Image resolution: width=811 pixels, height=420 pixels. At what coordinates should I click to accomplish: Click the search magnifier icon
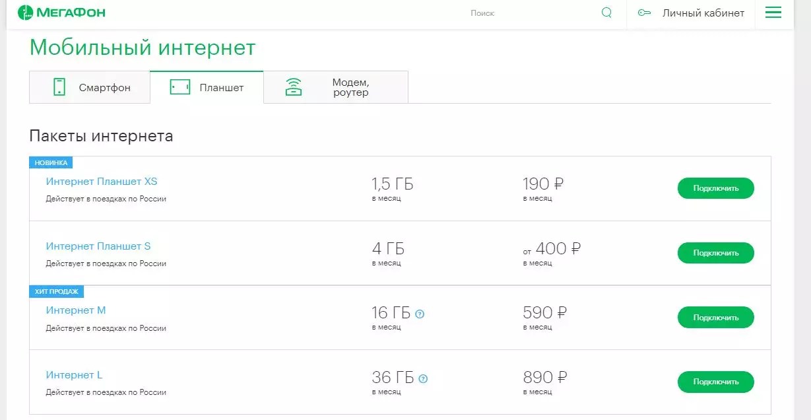[x=606, y=13]
